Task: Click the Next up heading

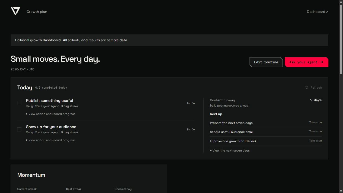Action: click(216, 114)
